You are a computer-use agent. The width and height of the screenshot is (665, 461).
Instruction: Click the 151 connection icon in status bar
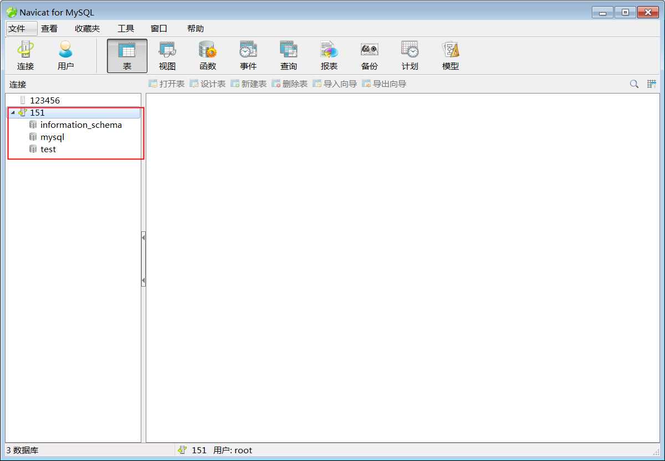pos(182,450)
